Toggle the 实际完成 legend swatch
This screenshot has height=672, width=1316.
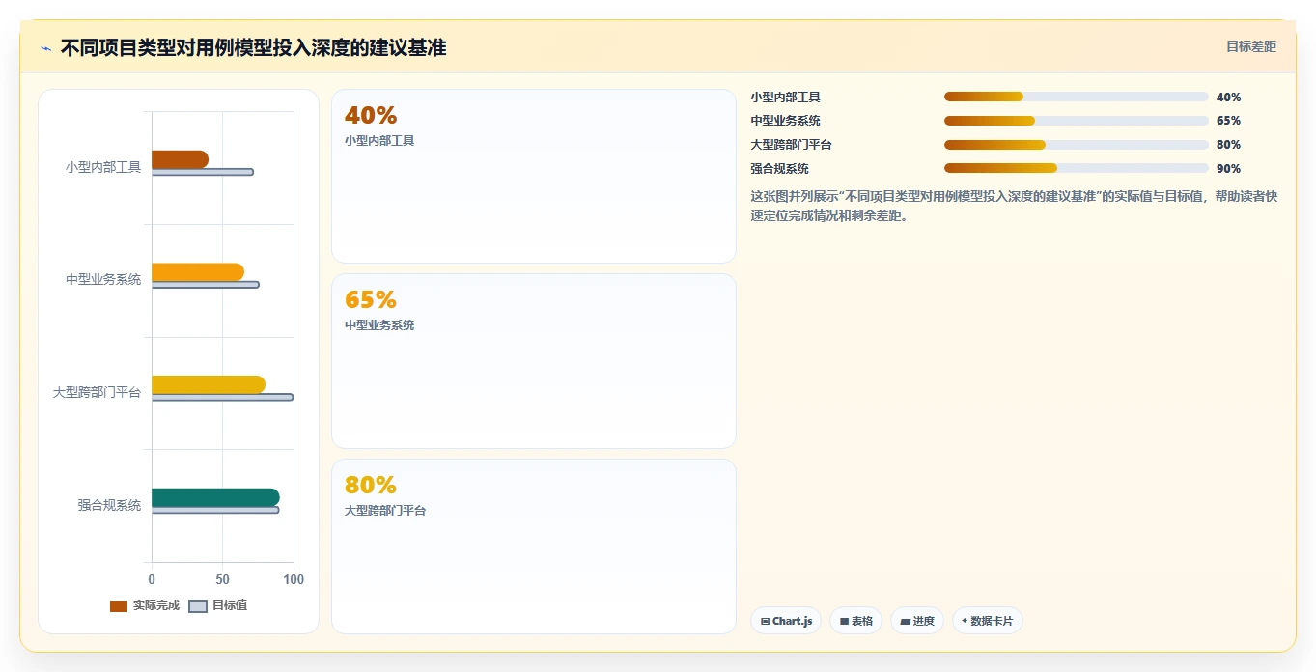[x=119, y=605]
